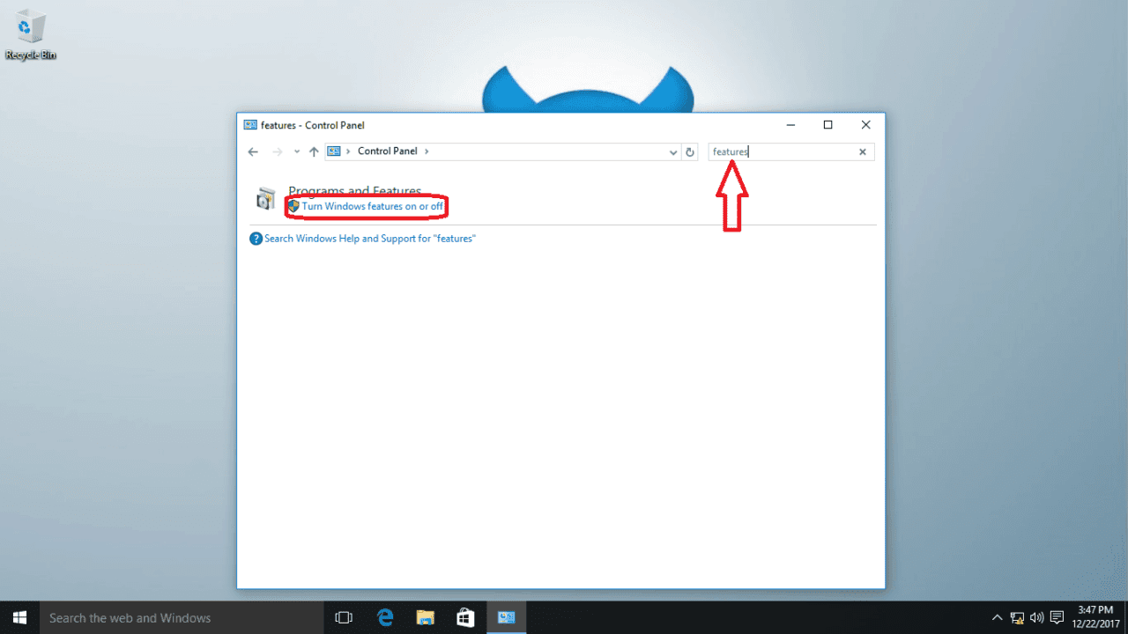1128x634 pixels.
Task: Click 'Search Windows Help and Support for features'
Action: click(368, 238)
